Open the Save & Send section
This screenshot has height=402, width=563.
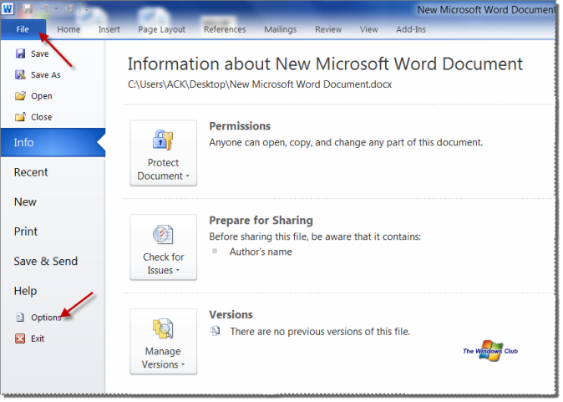click(46, 261)
